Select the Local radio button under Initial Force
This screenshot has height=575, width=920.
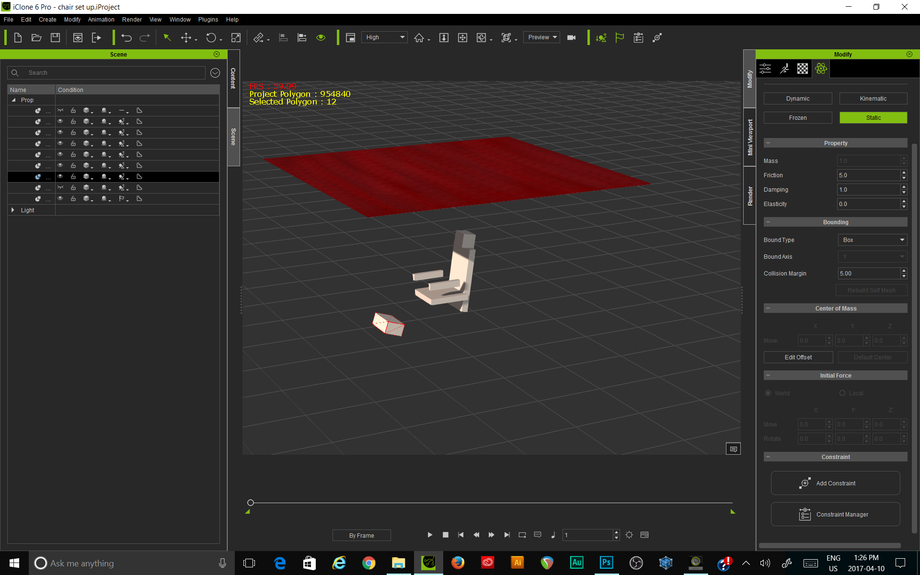[842, 393]
